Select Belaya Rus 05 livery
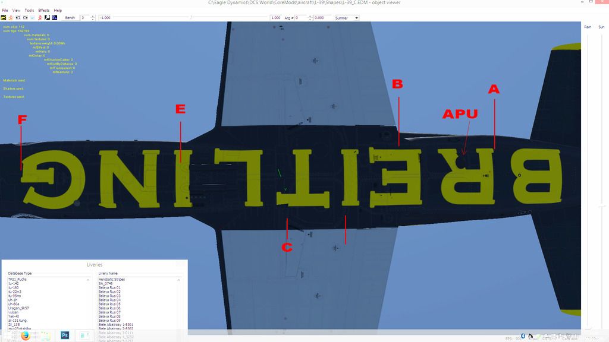The image size is (609, 342). coord(109,304)
